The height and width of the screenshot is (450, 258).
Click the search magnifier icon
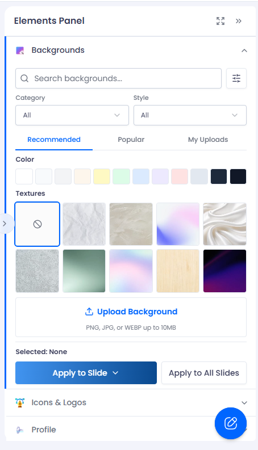(24, 78)
